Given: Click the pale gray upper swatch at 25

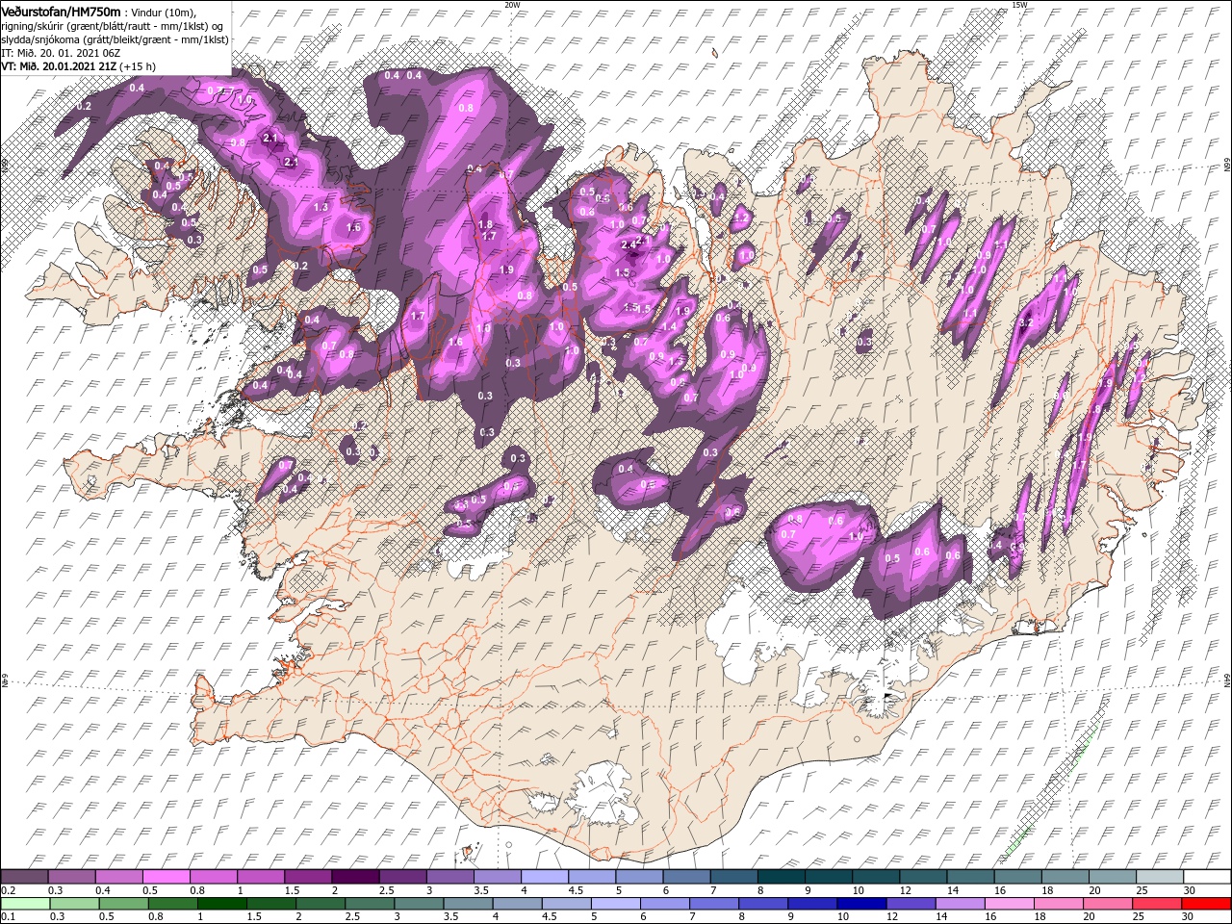Looking at the screenshot, I should click(1158, 877).
